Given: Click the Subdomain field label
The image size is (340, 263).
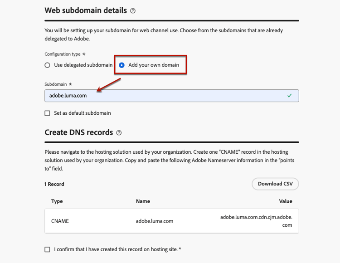Looking at the screenshot, I should [56, 84].
